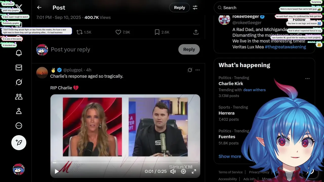This screenshot has height=182, width=324.
Task: Open Terms of Service link
Action: coord(230,172)
